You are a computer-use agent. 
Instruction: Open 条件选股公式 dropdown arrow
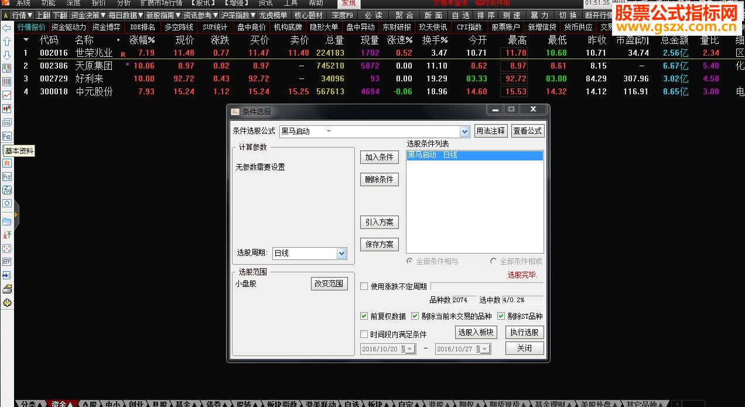coord(464,132)
